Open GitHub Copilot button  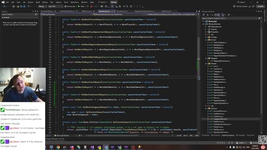click(x=240, y=6)
